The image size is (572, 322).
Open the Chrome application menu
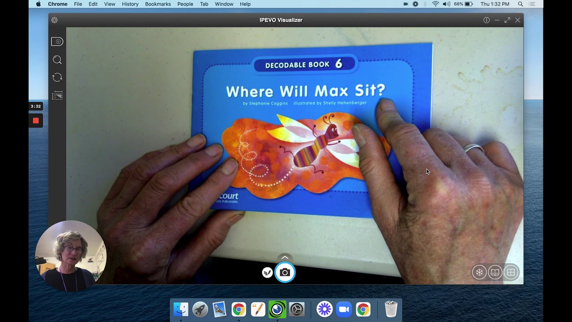pos(58,4)
